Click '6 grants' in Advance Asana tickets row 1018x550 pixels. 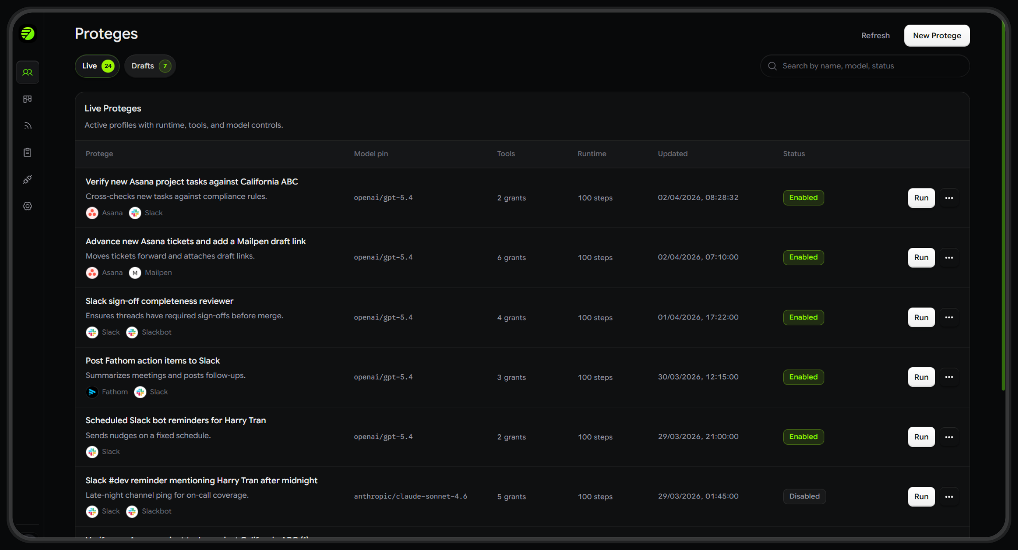[x=511, y=258]
